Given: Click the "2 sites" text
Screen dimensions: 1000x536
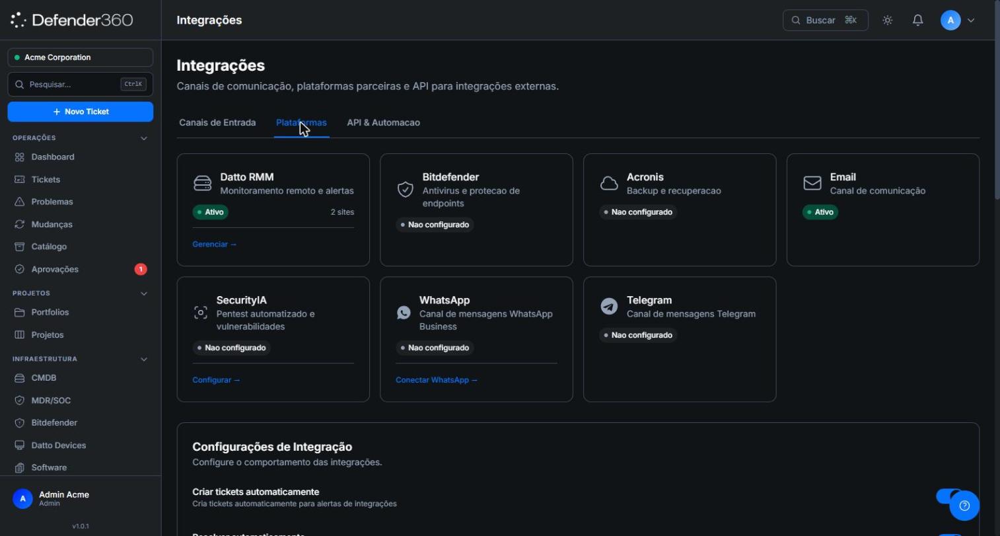Looking at the screenshot, I should pyautogui.click(x=342, y=212).
